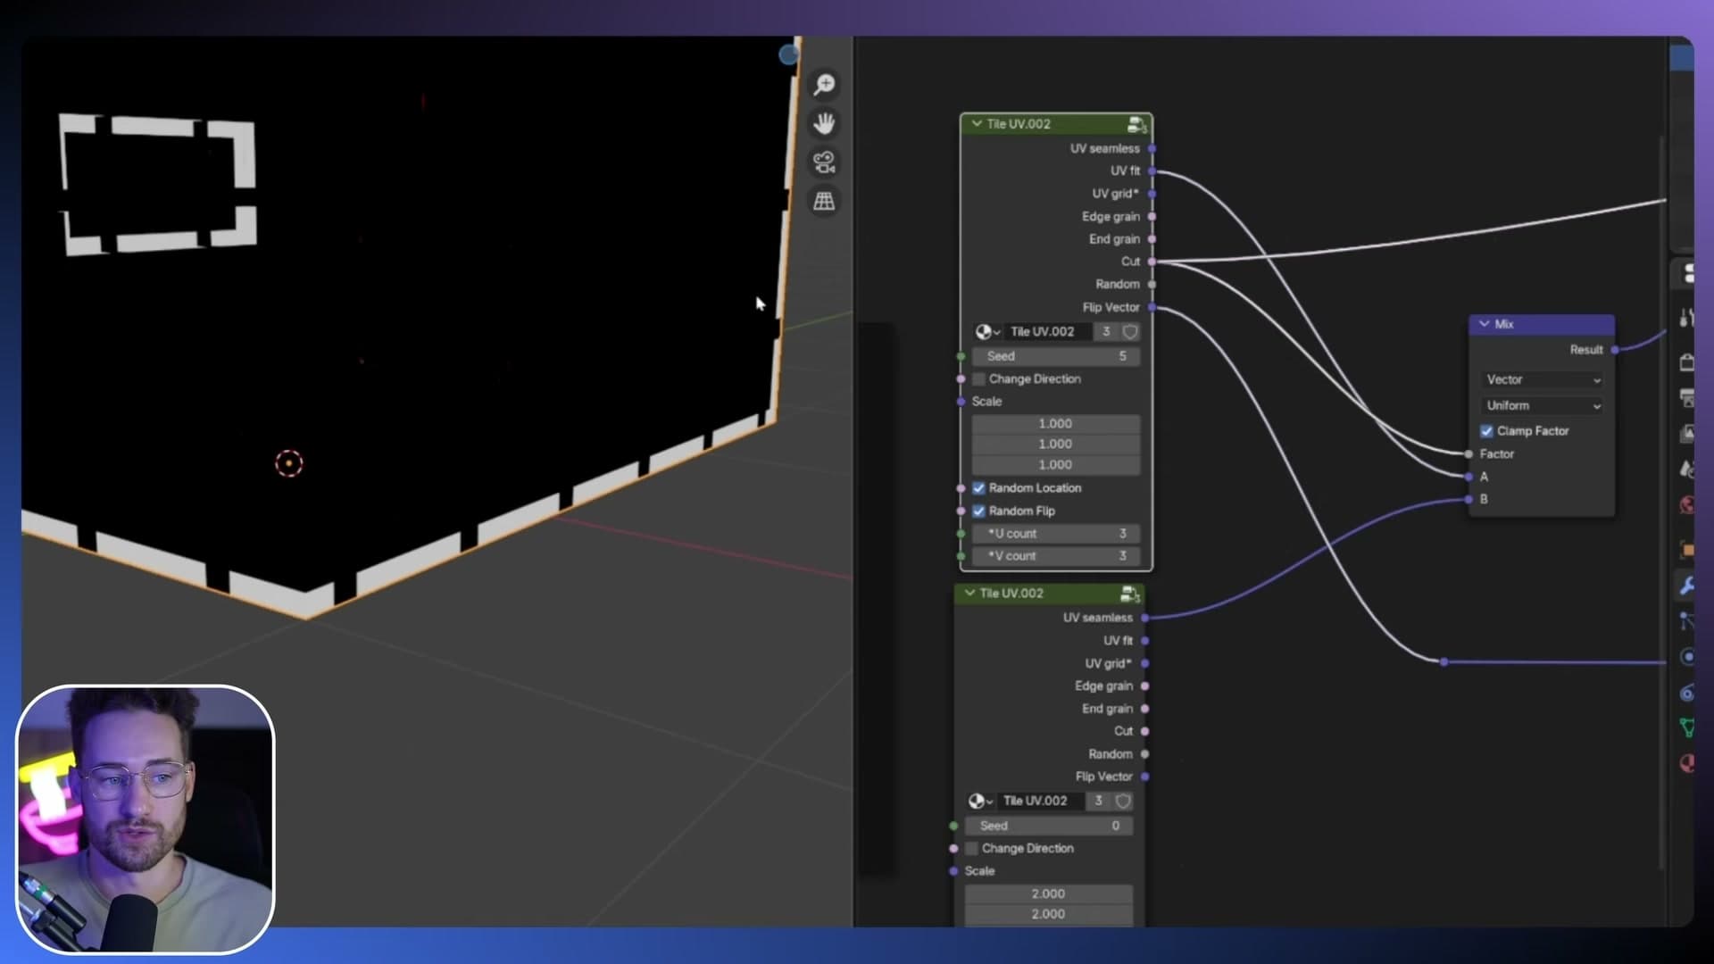
Task: Collapse the upper Tile UV.002 node
Action: pyautogui.click(x=977, y=124)
